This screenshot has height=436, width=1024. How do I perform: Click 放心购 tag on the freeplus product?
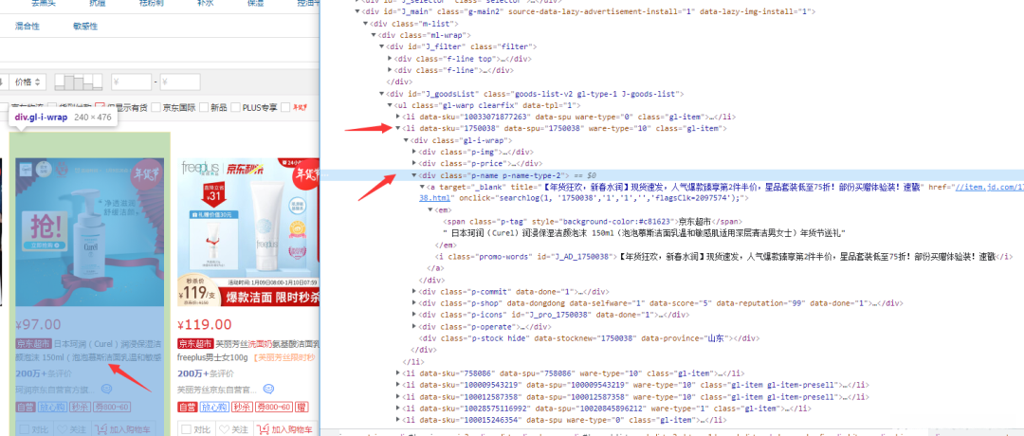pyautogui.click(x=215, y=408)
